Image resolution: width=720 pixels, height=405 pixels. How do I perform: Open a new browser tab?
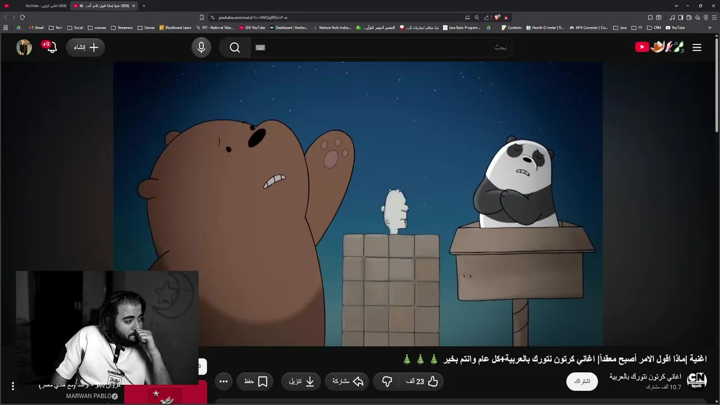point(143,6)
